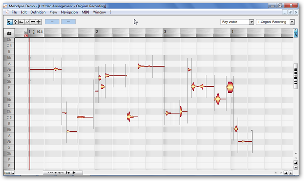
Task: Open the Navigation menu
Action: (69, 12)
